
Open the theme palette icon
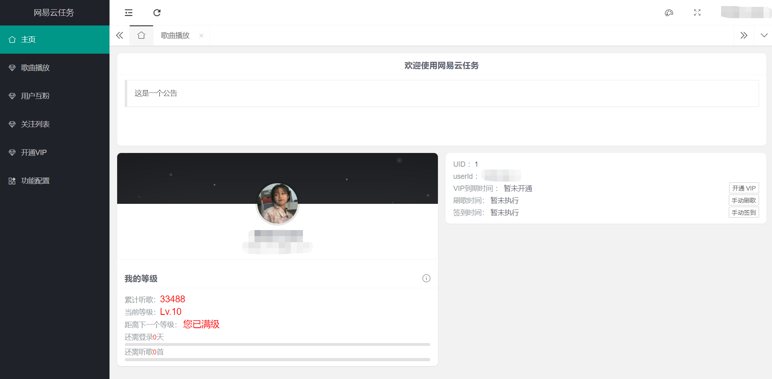(x=669, y=13)
